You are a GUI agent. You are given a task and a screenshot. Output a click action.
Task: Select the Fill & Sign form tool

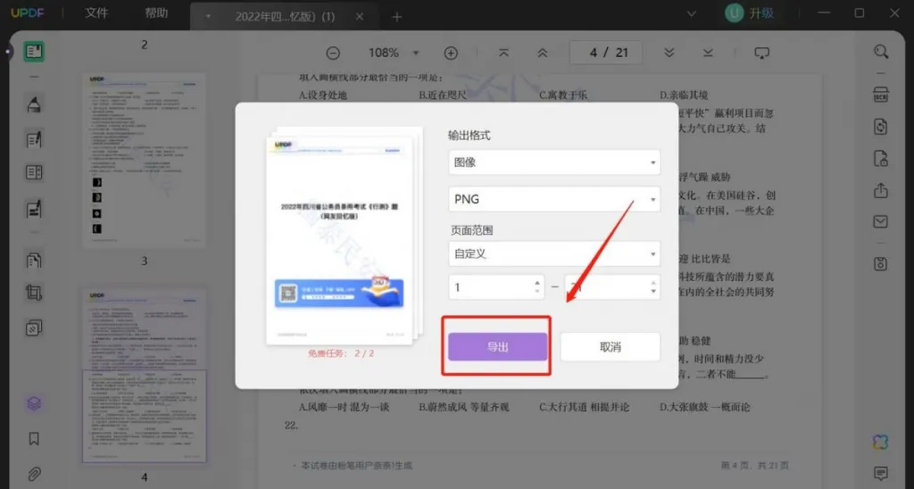[34, 209]
